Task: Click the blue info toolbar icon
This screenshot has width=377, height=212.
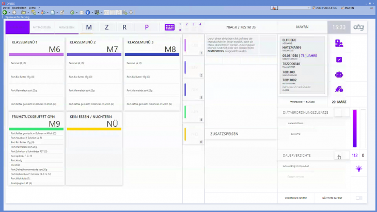Action: (x=87, y=12)
